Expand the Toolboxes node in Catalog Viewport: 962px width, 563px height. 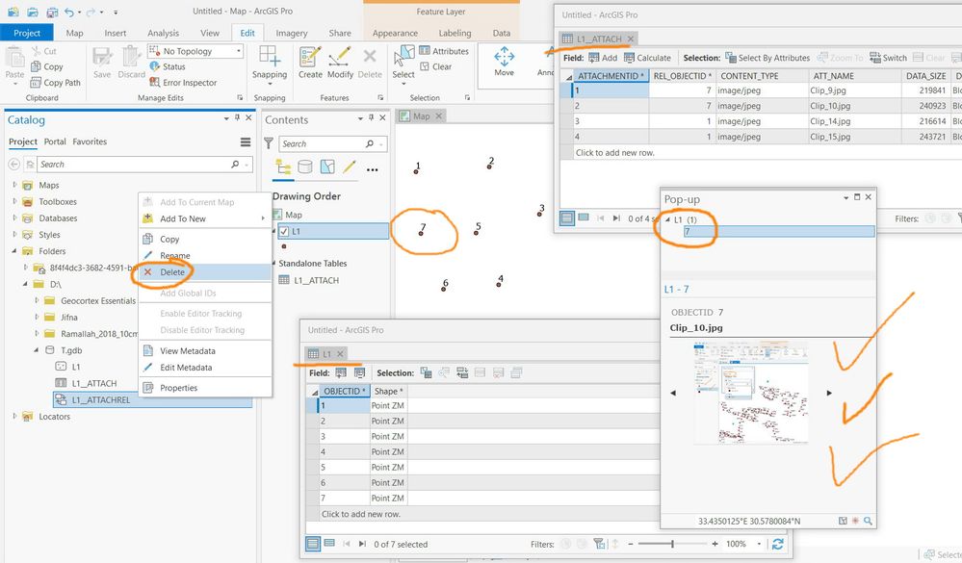pyautogui.click(x=14, y=200)
